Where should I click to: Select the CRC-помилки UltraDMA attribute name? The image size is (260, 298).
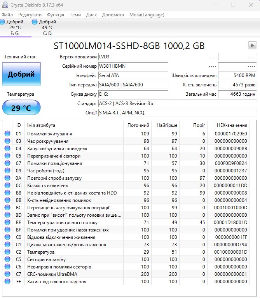[x=52, y=274]
